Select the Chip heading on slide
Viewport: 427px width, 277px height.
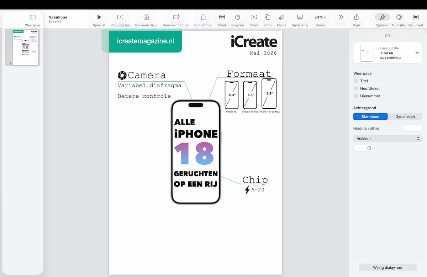[x=255, y=180]
